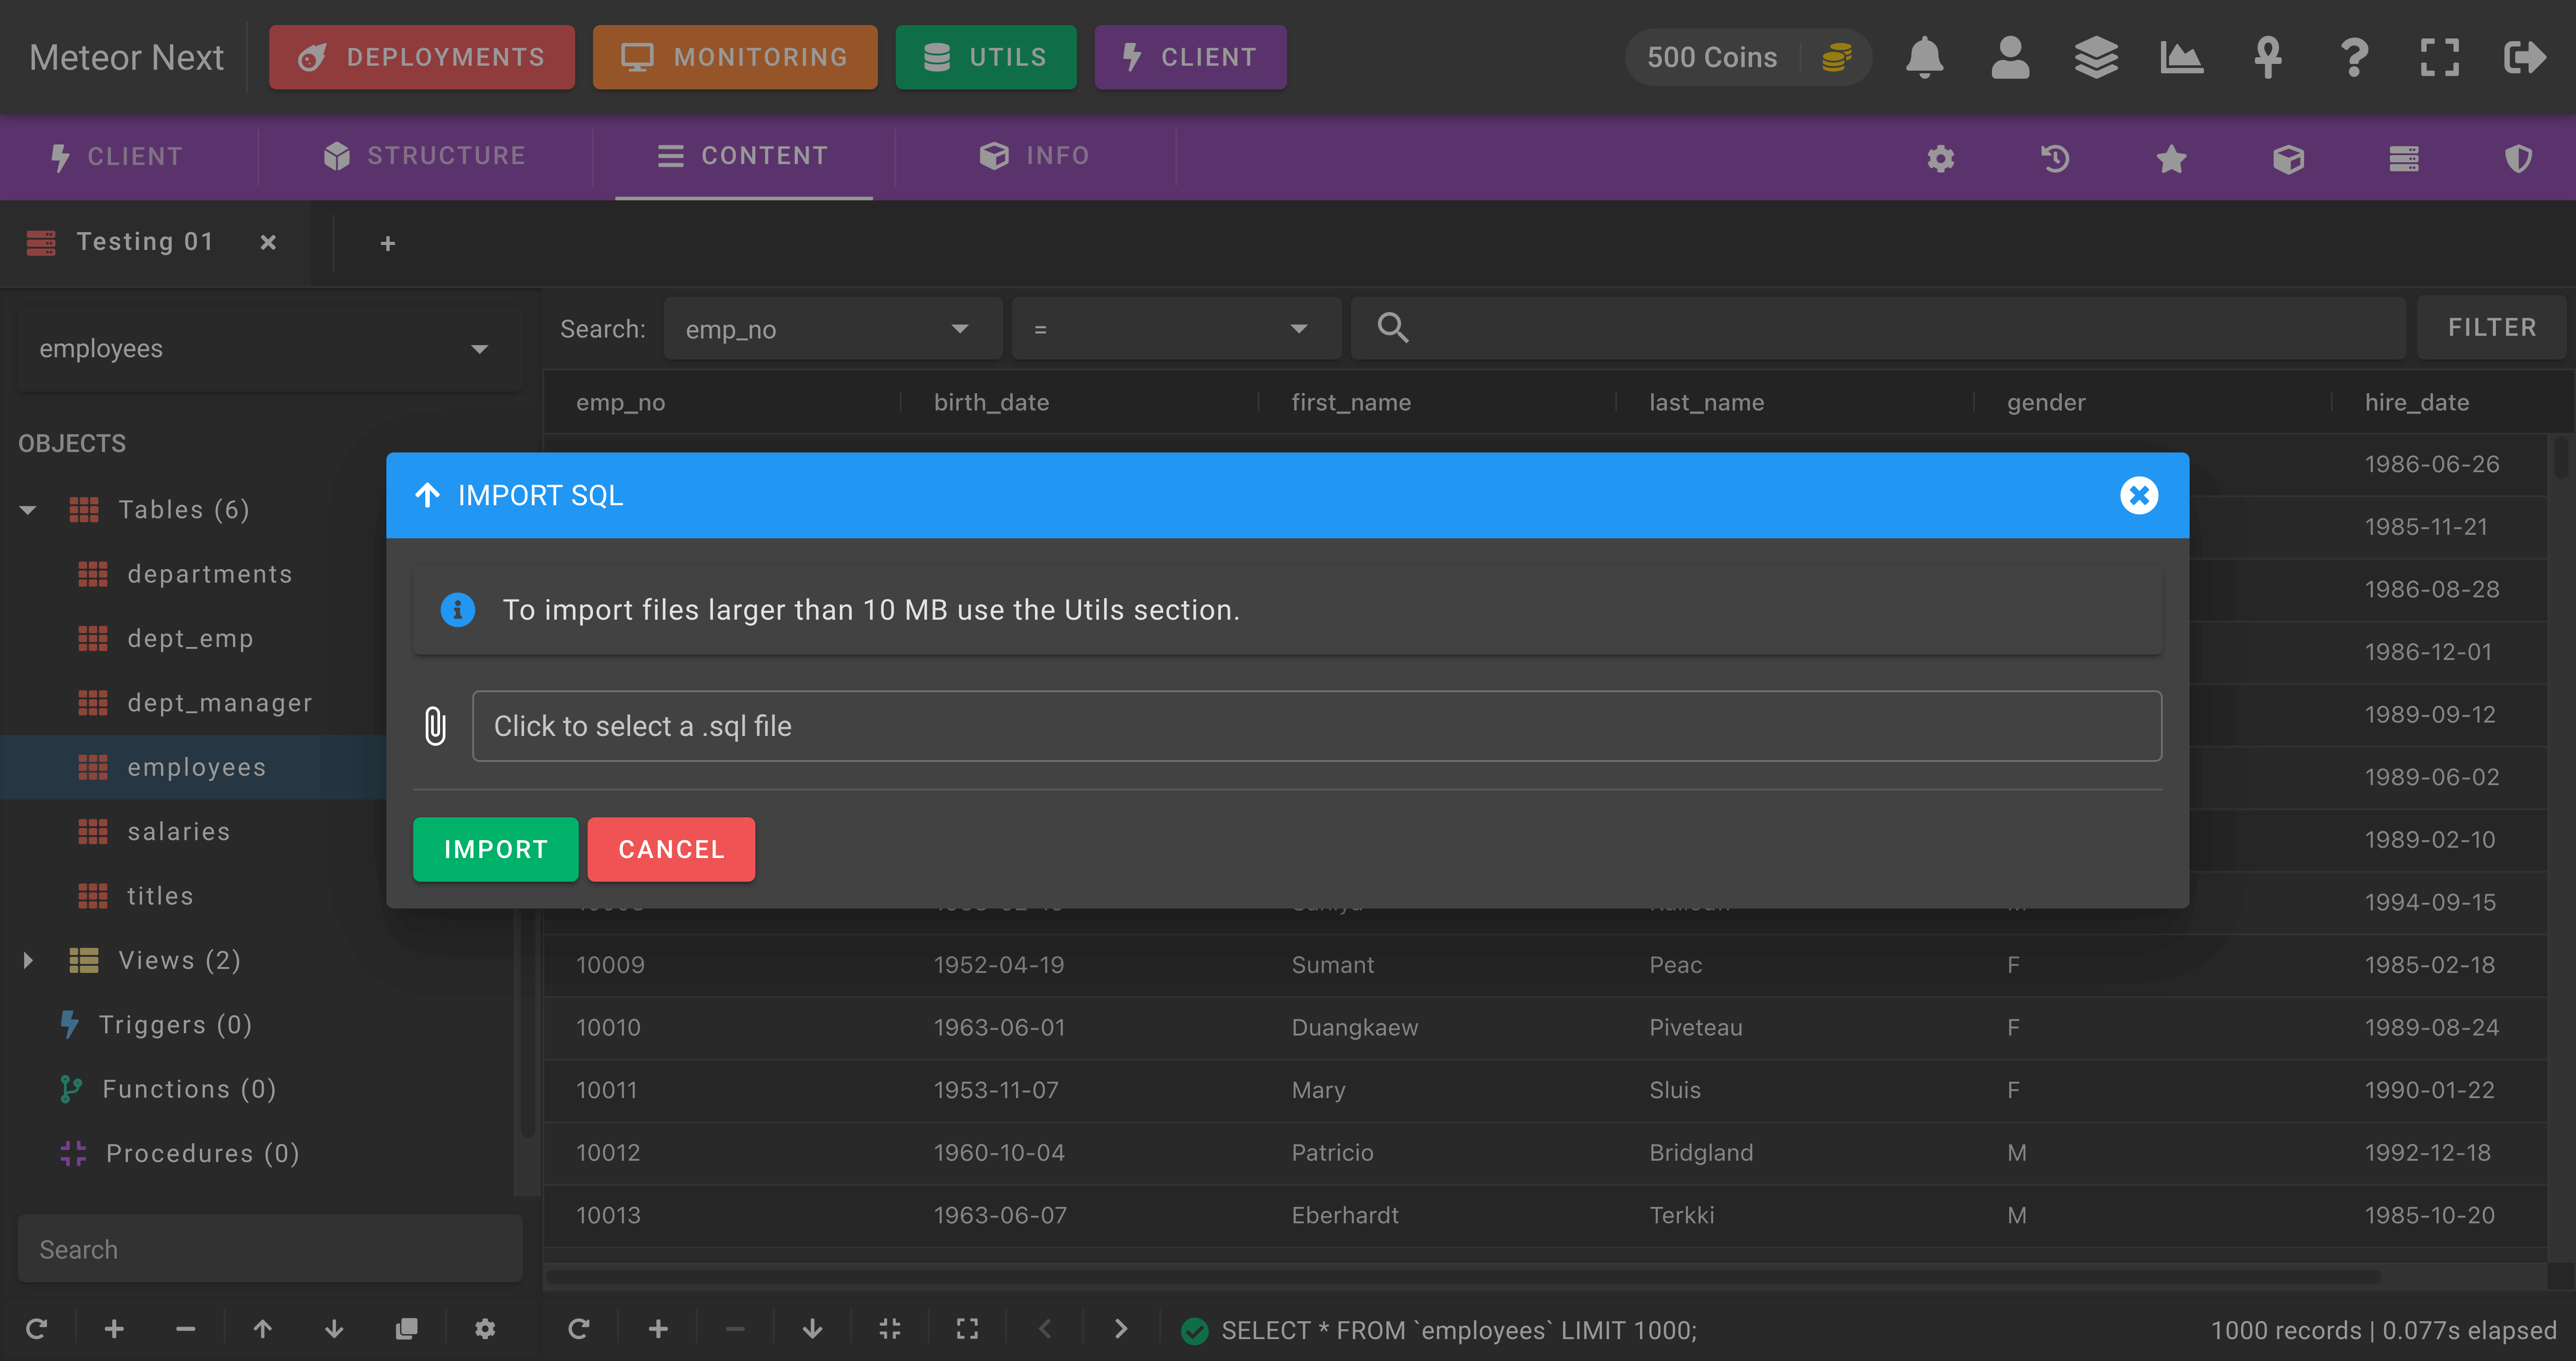
Task: Switch to the Content tab
Action: pos(743,156)
